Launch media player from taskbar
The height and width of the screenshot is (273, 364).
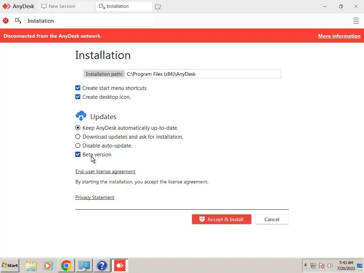click(x=48, y=266)
